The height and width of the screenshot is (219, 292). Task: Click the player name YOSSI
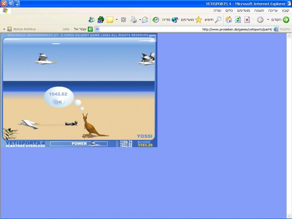[x=145, y=136]
